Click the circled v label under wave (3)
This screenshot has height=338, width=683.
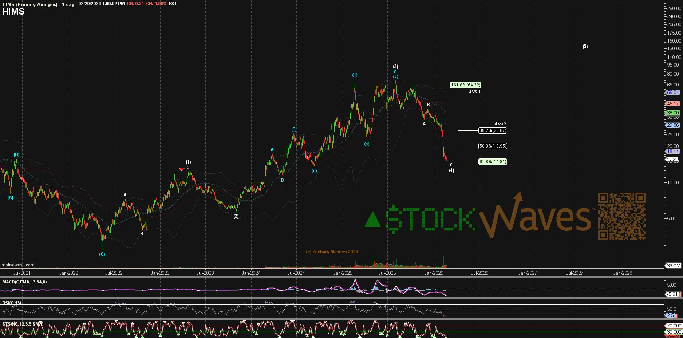395,77
